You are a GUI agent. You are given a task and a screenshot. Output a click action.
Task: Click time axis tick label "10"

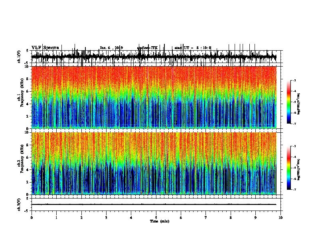(x=280, y=218)
